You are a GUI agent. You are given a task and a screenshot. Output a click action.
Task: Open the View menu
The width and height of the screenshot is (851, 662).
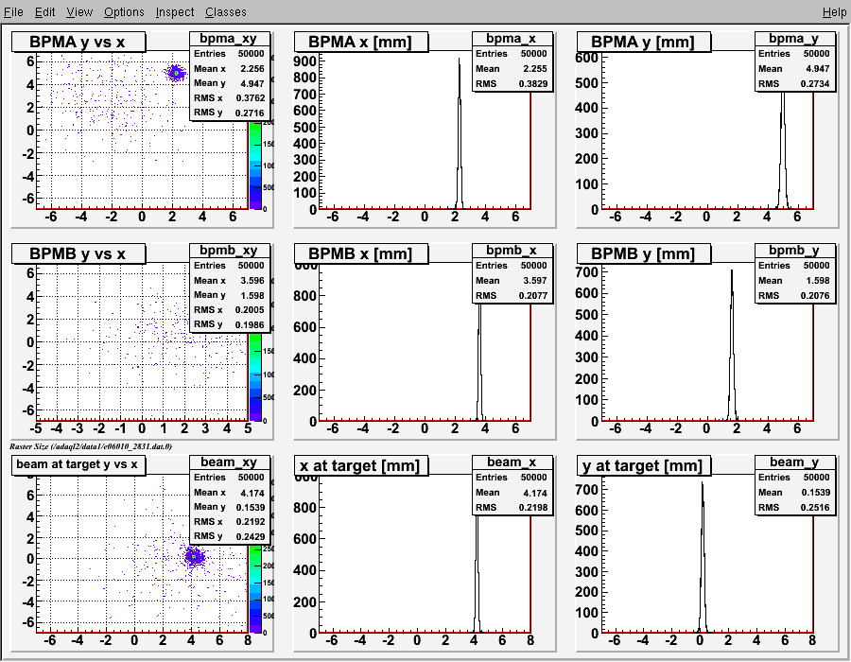click(79, 12)
